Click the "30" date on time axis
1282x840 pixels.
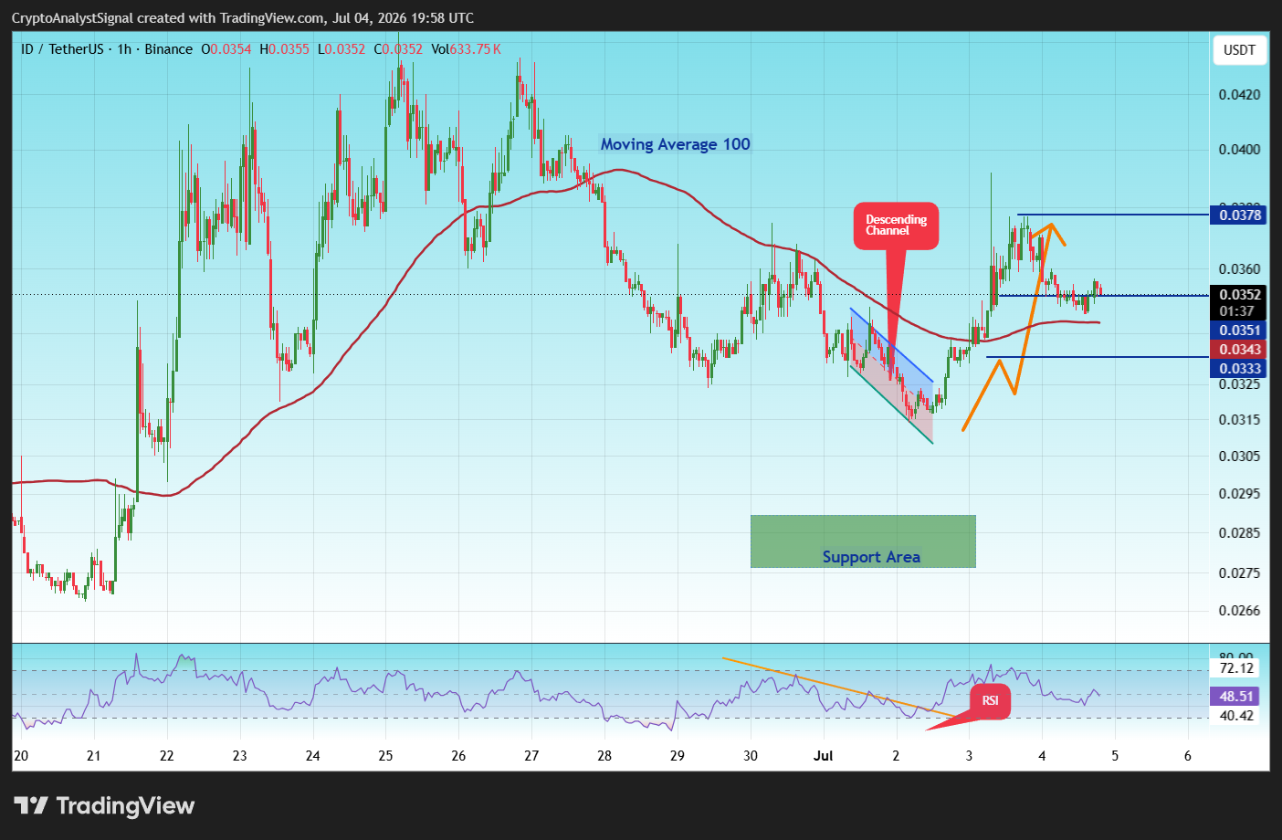tap(751, 756)
